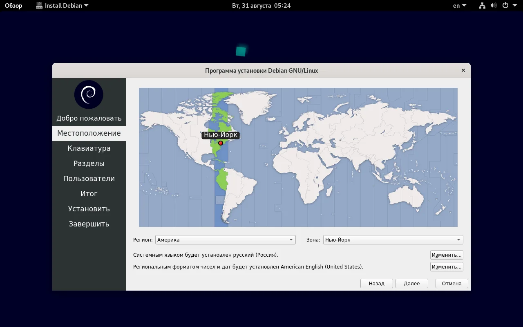Open the Регион dropdown showing Америка
The width and height of the screenshot is (523, 327).
point(225,240)
